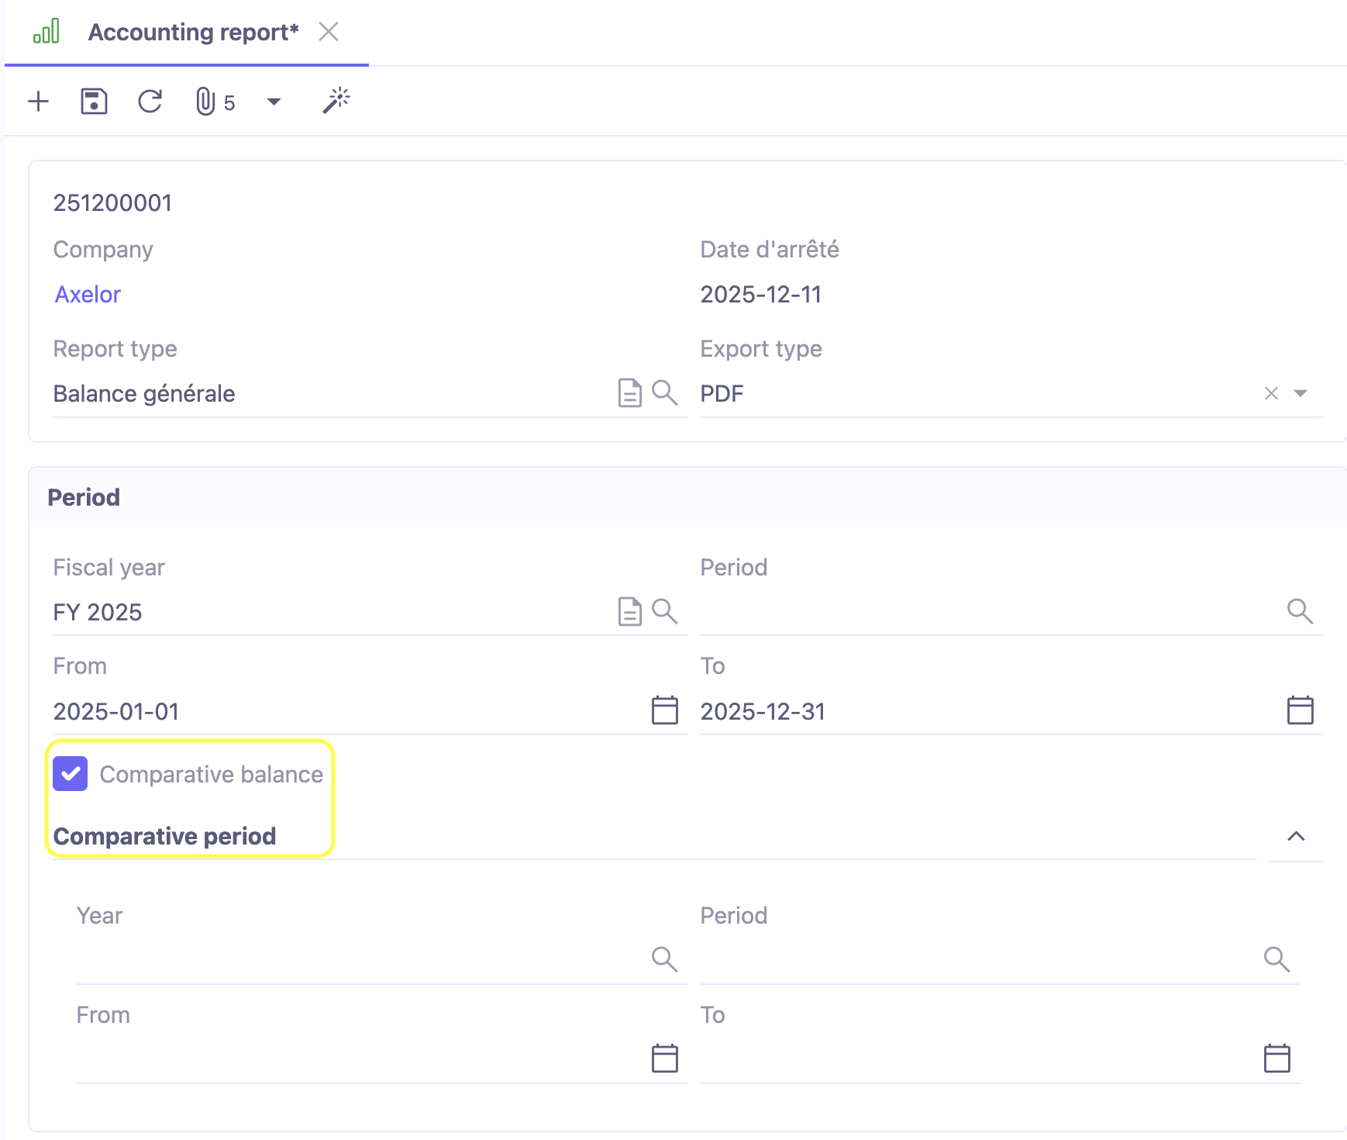View Fiscal year record via document icon
Image resolution: width=1347 pixels, height=1140 pixels.
click(x=629, y=612)
